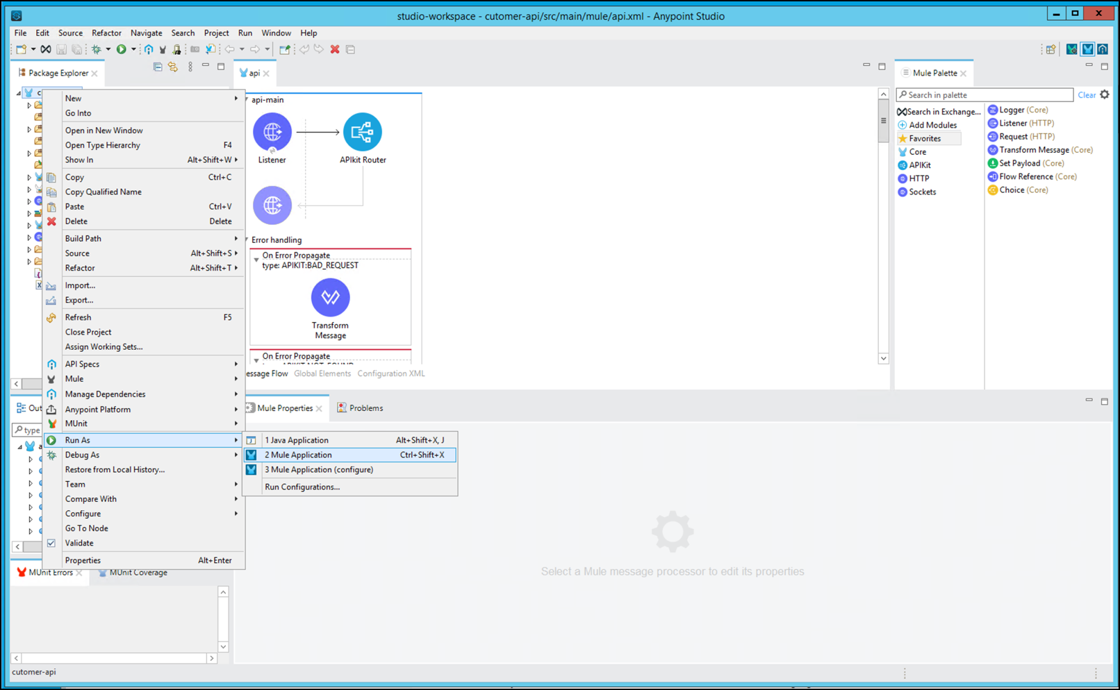Select Debug As in context menu

pyautogui.click(x=144, y=455)
